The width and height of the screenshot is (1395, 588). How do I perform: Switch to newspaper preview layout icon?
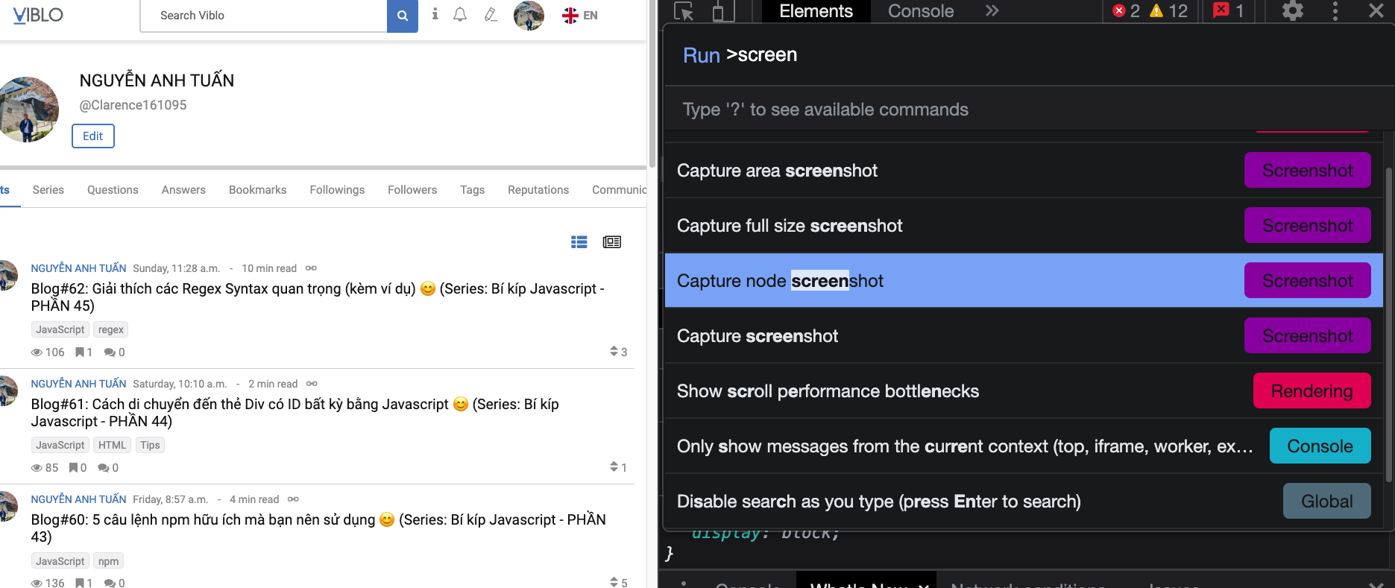tap(612, 241)
